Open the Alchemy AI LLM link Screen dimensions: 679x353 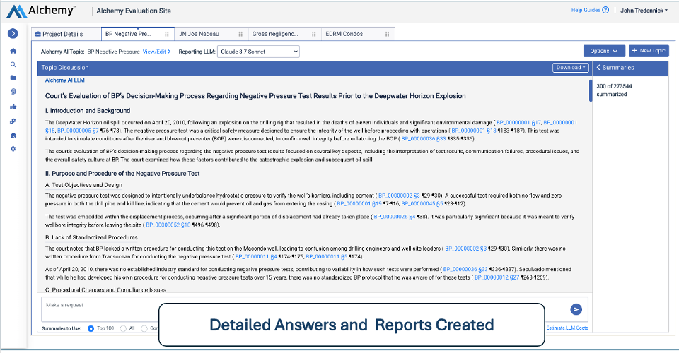click(x=65, y=80)
